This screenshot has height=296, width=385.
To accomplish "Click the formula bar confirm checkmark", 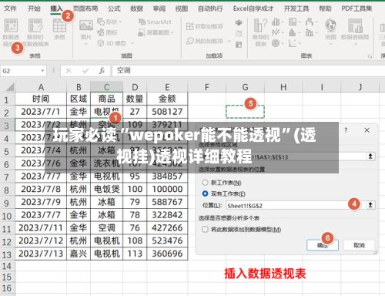I will 85,71.
